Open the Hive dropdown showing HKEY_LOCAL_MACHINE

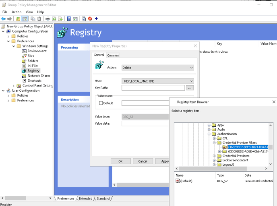157,81
